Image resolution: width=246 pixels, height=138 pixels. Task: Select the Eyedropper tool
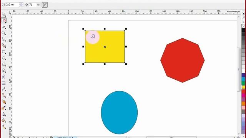4,108
